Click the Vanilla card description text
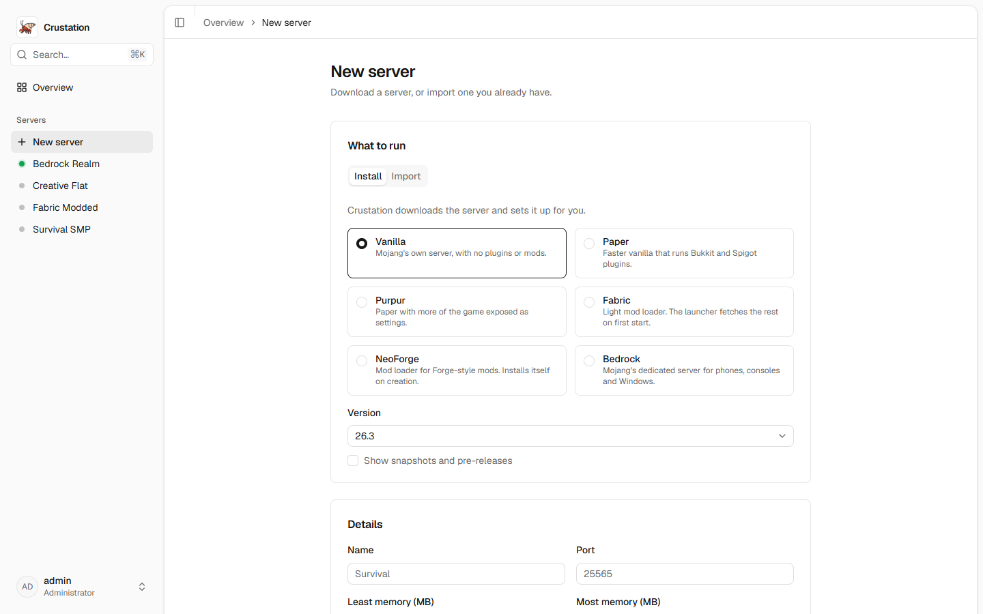983x614 pixels. (x=461, y=253)
